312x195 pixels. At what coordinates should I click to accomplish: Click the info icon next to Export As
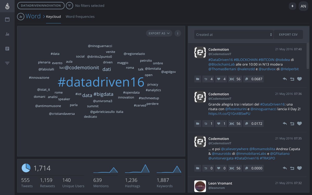[x=178, y=33]
